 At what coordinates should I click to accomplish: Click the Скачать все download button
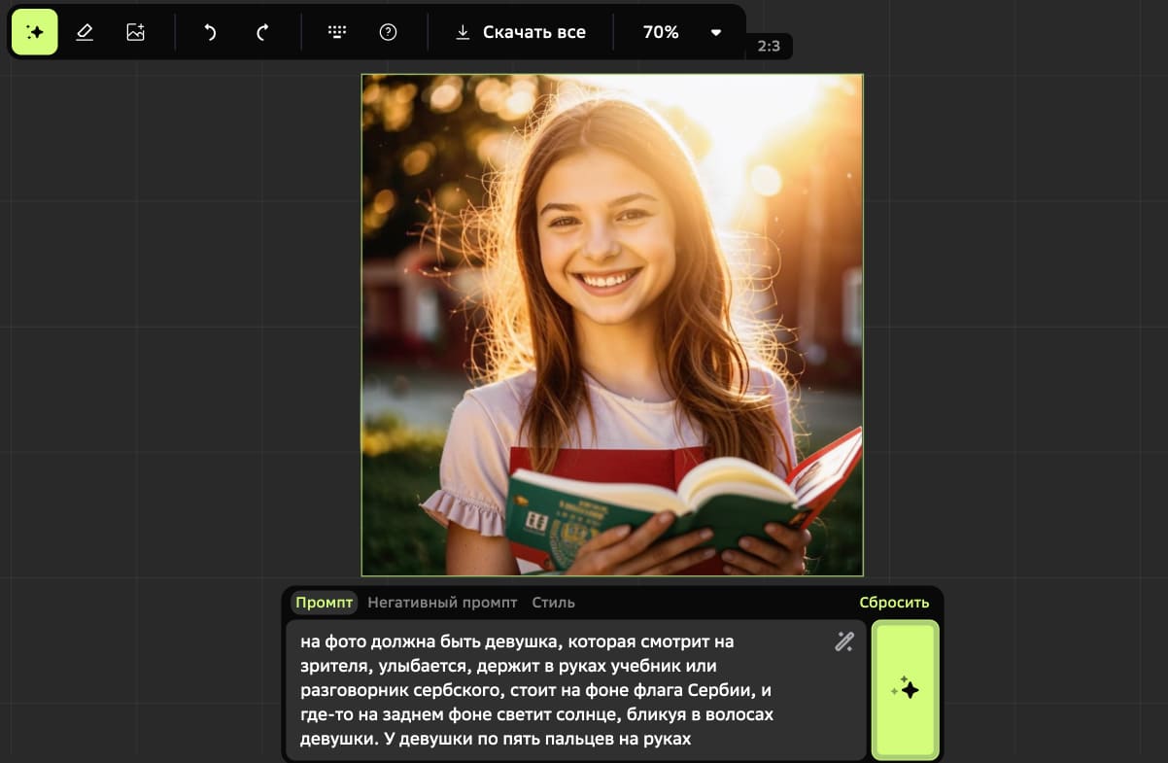pyautogui.click(x=521, y=32)
